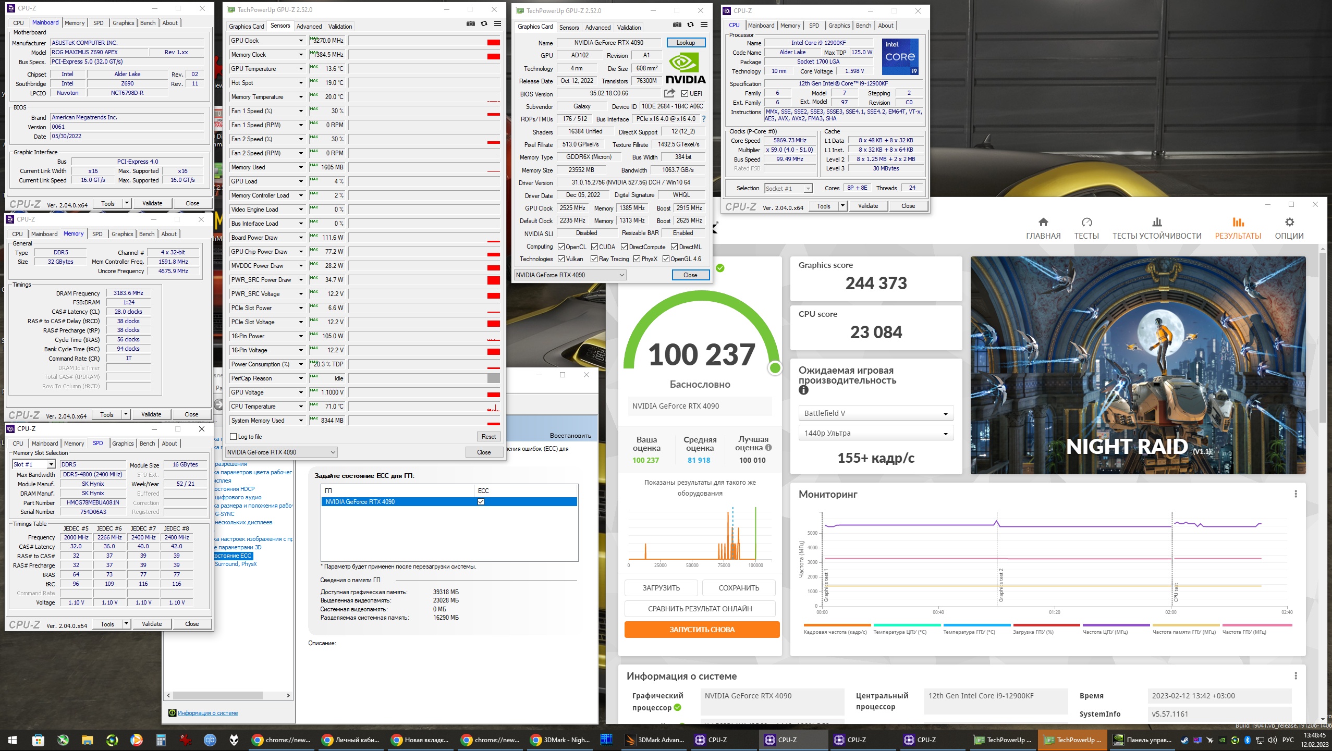Open File Explorer from the taskbar

pos(87,740)
